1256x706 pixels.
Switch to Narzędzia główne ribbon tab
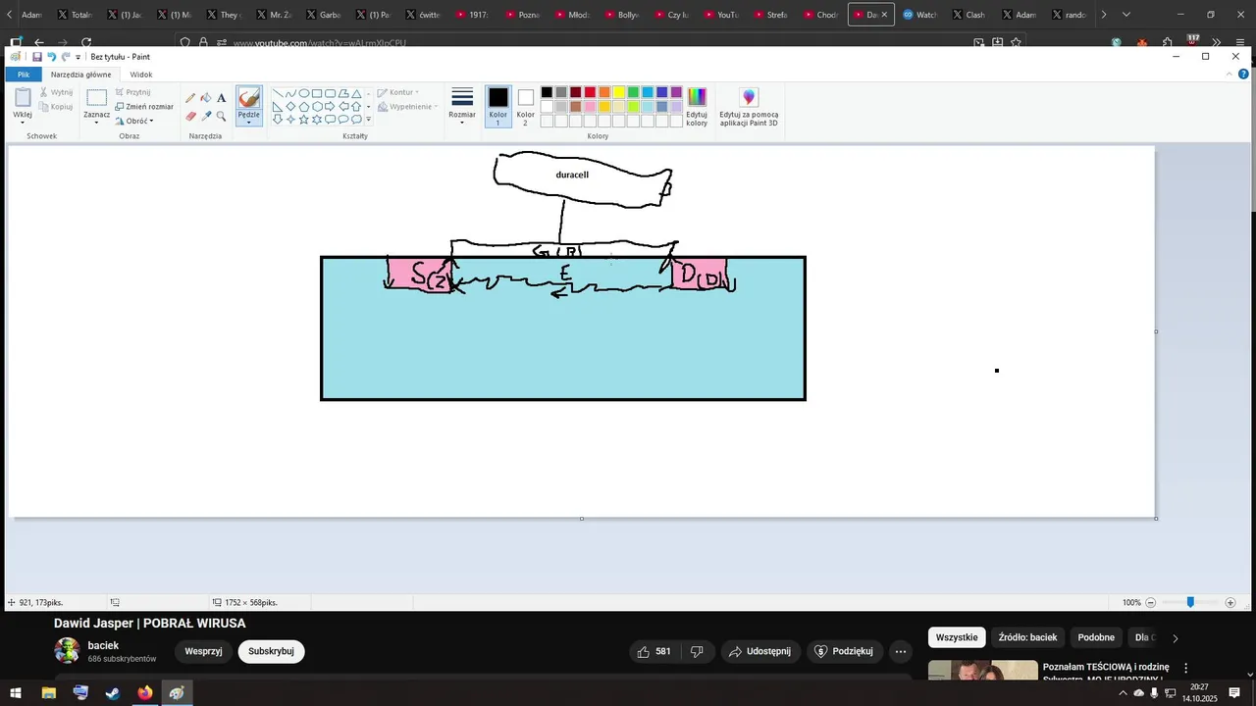(81, 75)
